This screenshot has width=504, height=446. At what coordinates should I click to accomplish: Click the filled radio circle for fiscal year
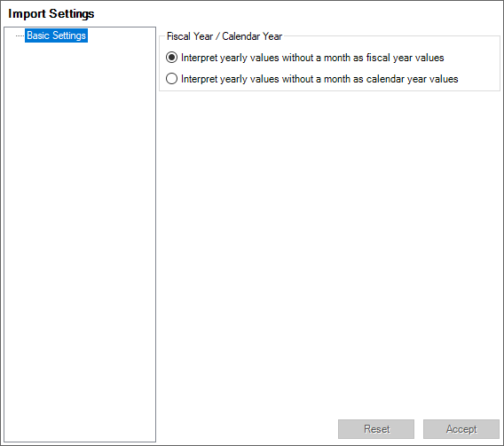[171, 58]
